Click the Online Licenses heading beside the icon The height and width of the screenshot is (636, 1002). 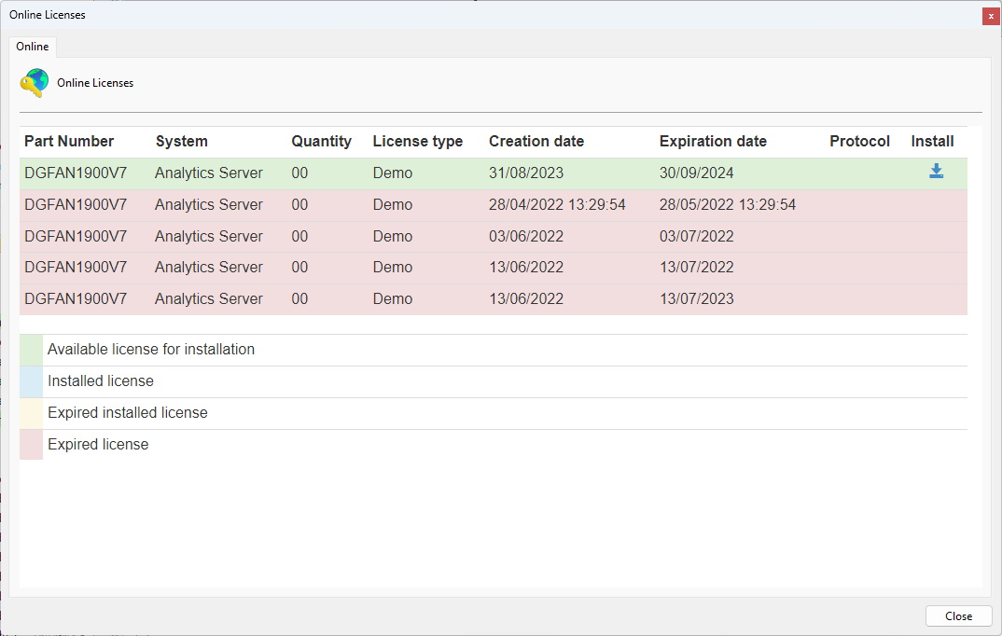pyautogui.click(x=95, y=83)
